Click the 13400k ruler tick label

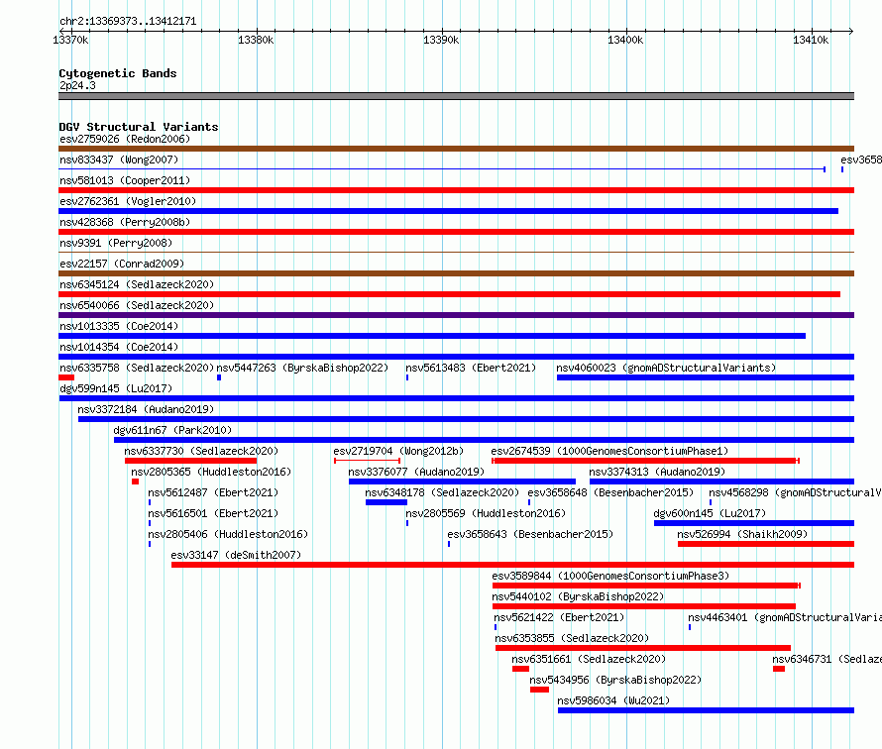625,40
